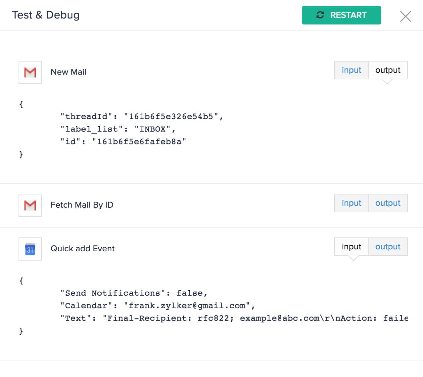The height and width of the screenshot is (377, 423).
Task: View the output tab of Quick add Event
Action: pos(388,247)
